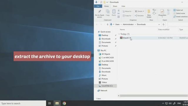Refresh the Downloads folder
188x106 pixels.
pyautogui.click(x=163, y=24)
